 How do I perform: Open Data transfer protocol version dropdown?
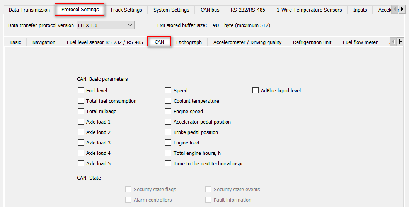105,25
